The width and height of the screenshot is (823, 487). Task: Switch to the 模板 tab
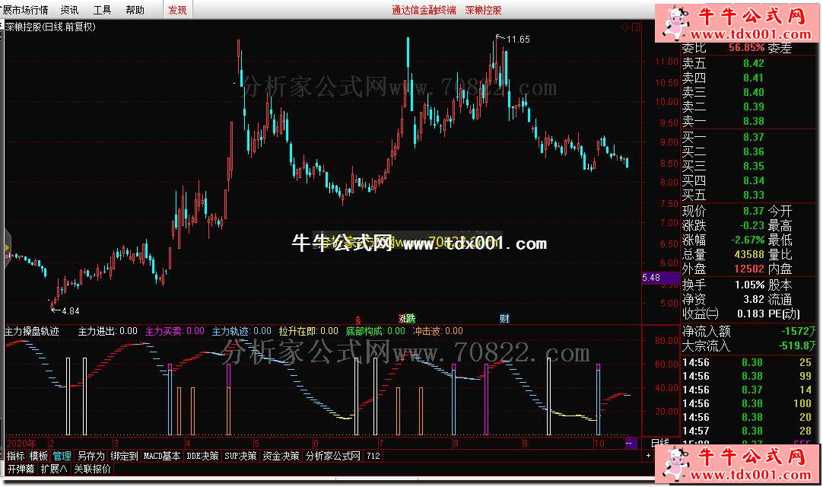tap(38, 456)
